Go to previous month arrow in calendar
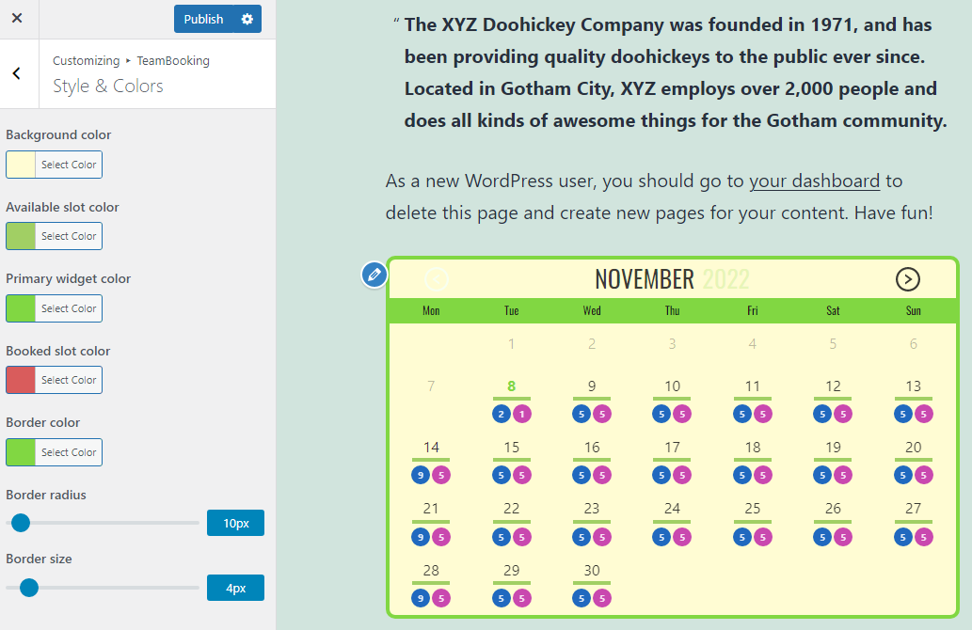Screen dimensions: 972x630 pyautogui.click(x=437, y=278)
